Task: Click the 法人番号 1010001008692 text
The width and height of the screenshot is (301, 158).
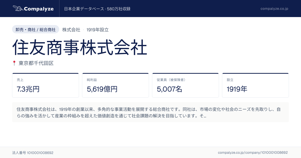Action: (33, 152)
